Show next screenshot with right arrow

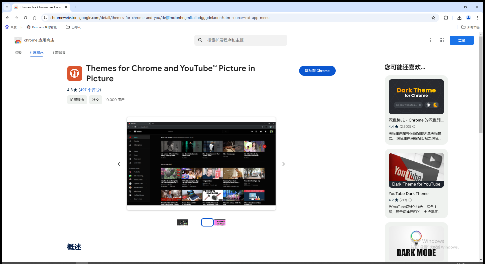[284, 164]
